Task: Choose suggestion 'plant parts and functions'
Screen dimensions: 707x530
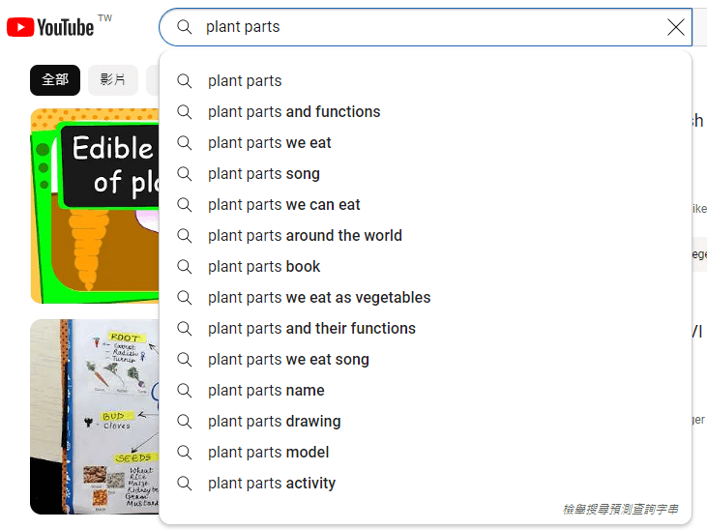Action: 294,112
